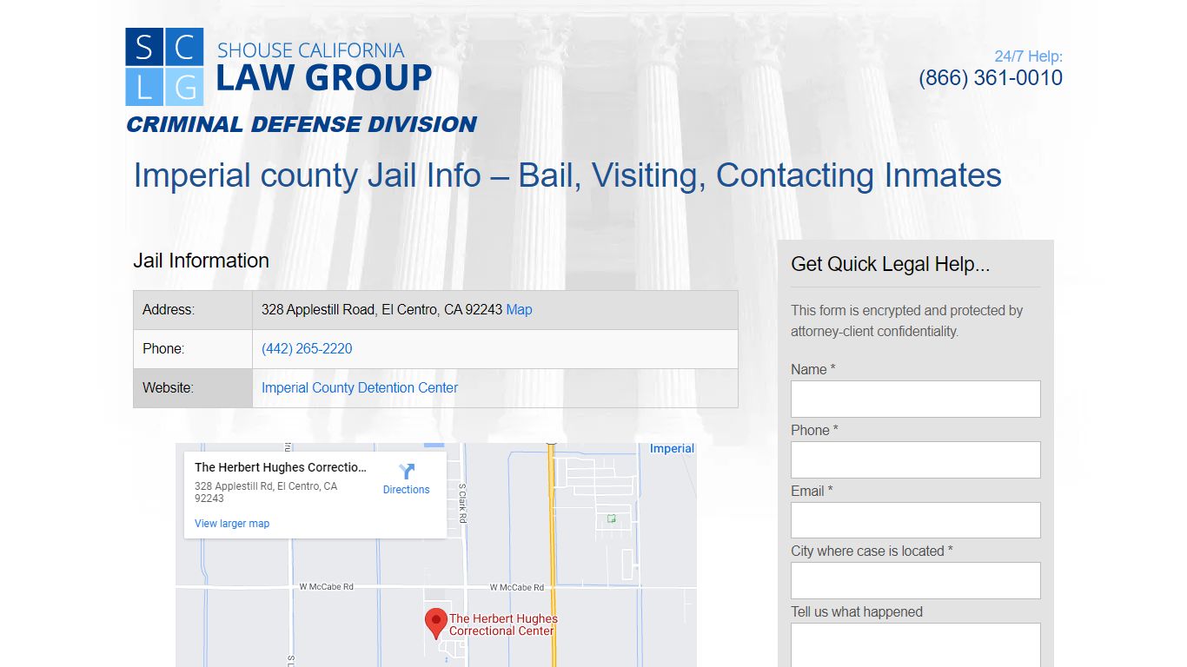
Task: Click The Herbert Hughes Correctional Center map label
Action: point(503,624)
